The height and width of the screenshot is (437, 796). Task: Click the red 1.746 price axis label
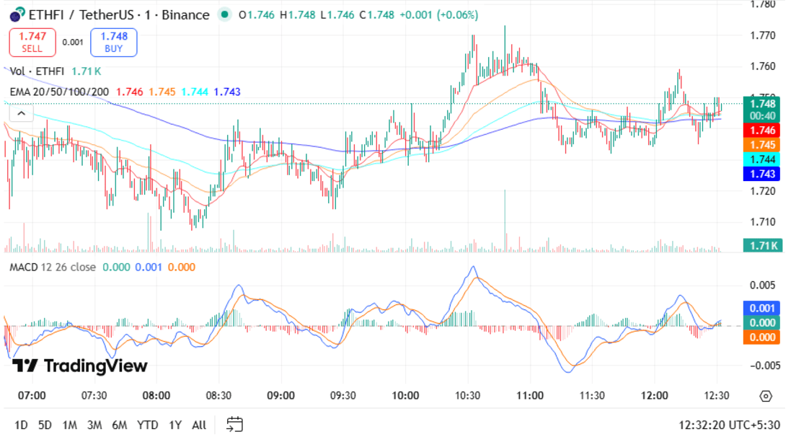tap(763, 131)
